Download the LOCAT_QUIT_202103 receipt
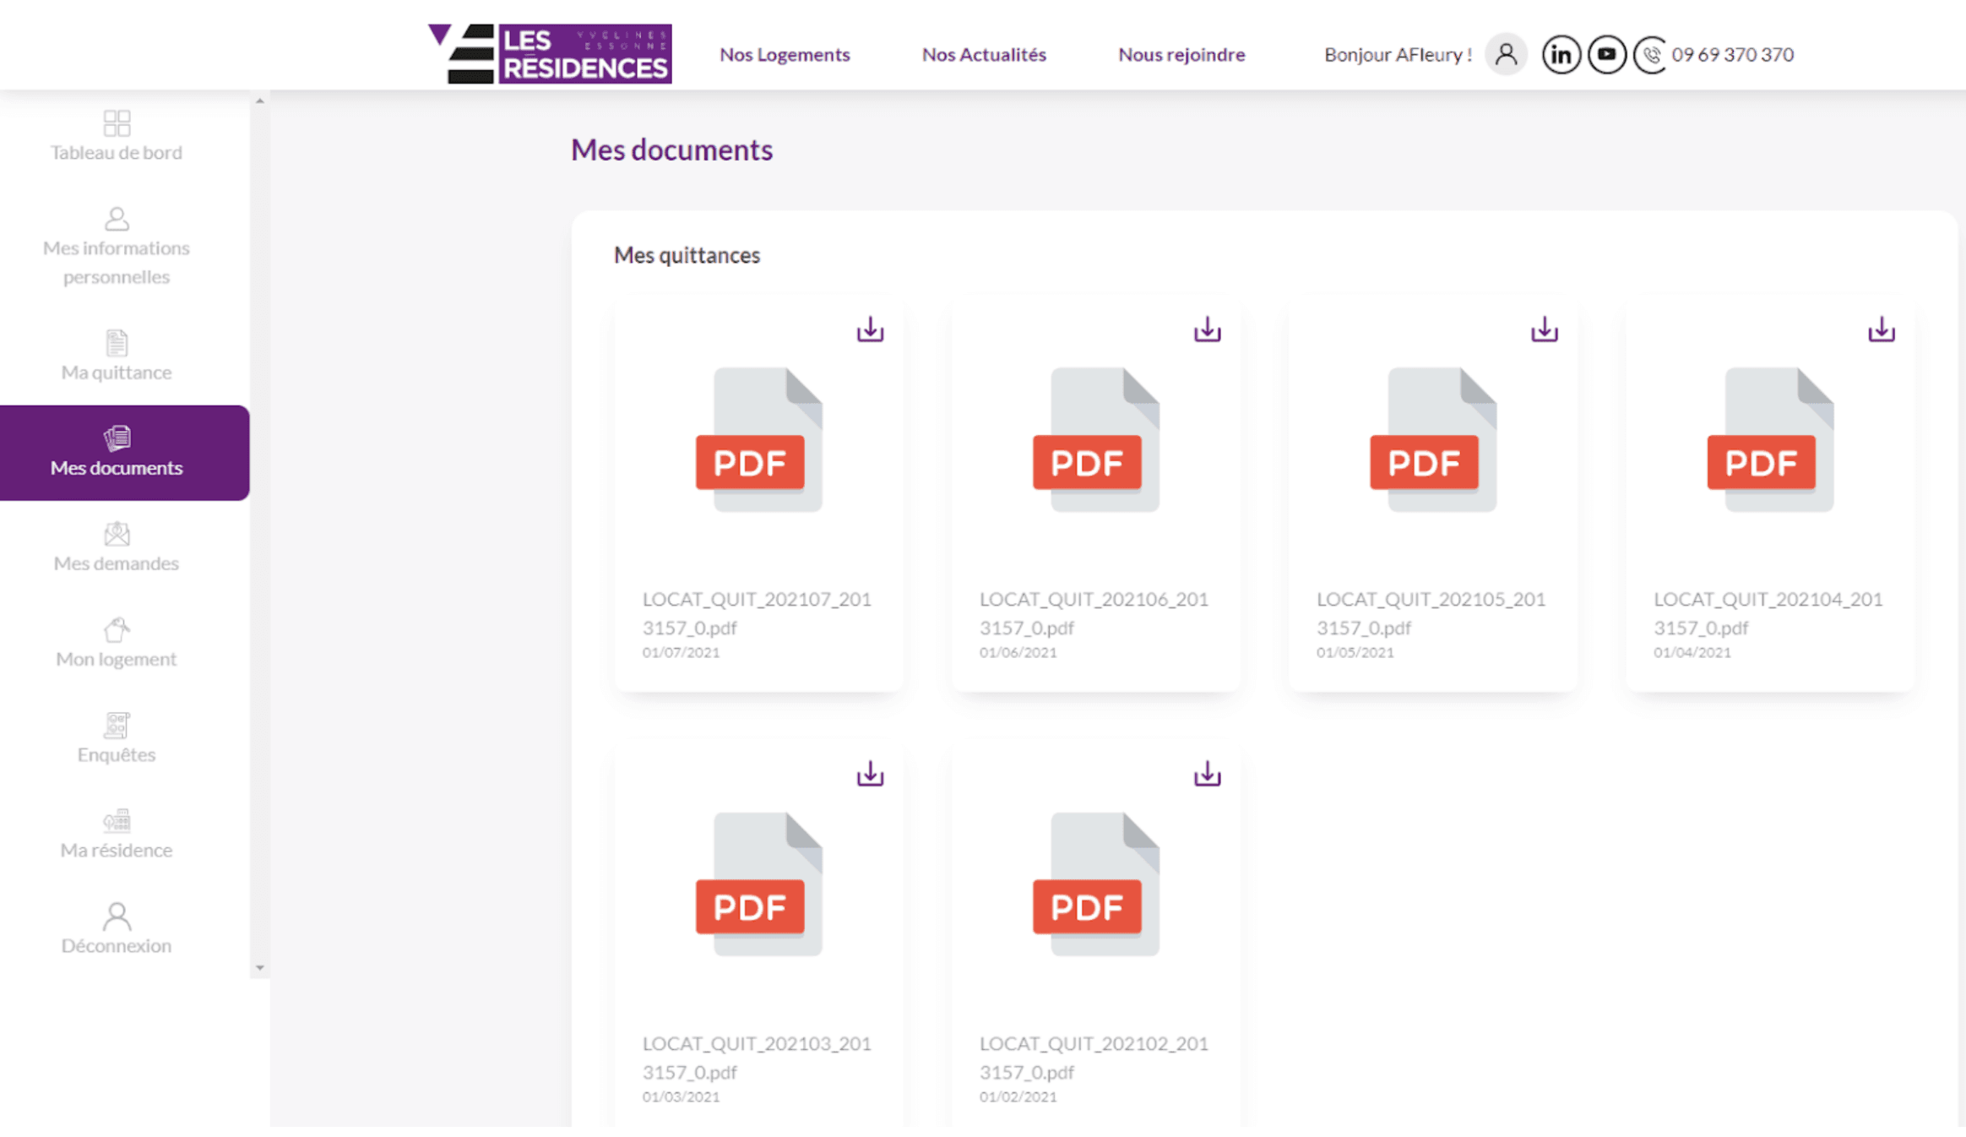Image resolution: width=1966 pixels, height=1137 pixels. [870, 774]
